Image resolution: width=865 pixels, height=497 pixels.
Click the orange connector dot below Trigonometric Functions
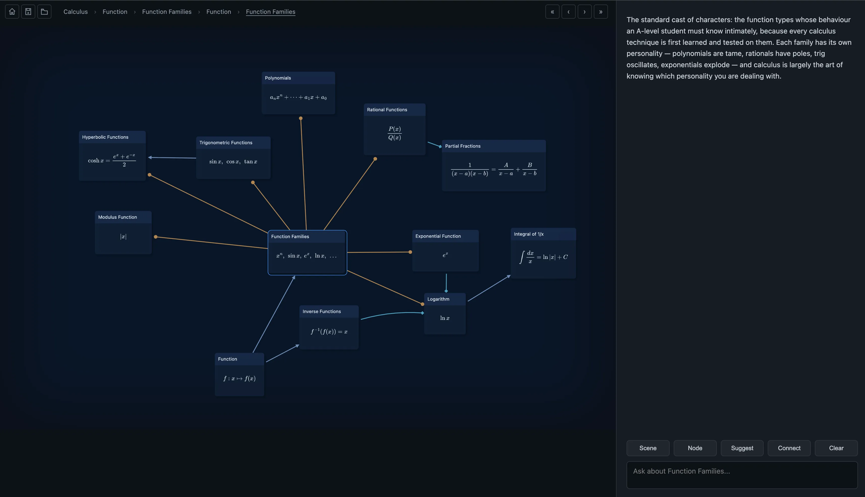[x=253, y=182]
